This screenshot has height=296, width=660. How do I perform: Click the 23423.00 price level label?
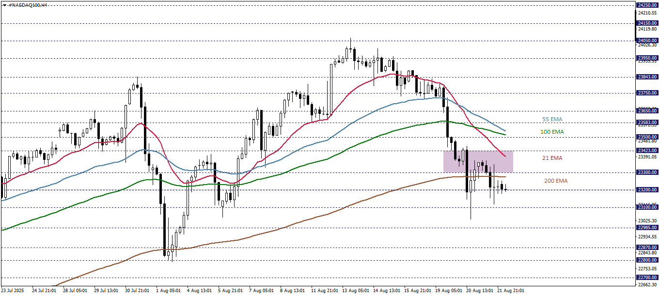click(647, 151)
